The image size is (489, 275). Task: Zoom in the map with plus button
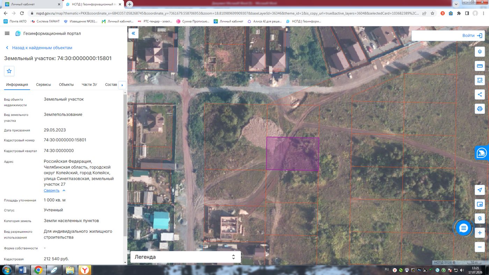pos(480,233)
